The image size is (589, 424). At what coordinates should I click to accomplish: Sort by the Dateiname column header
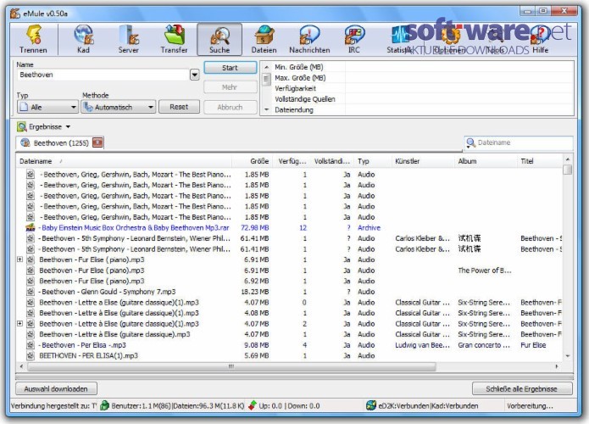124,161
